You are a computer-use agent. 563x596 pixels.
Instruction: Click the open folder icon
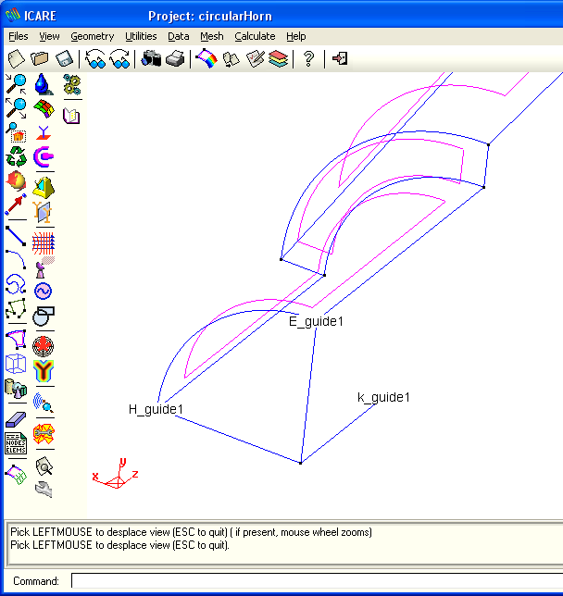(x=40, y=59)
